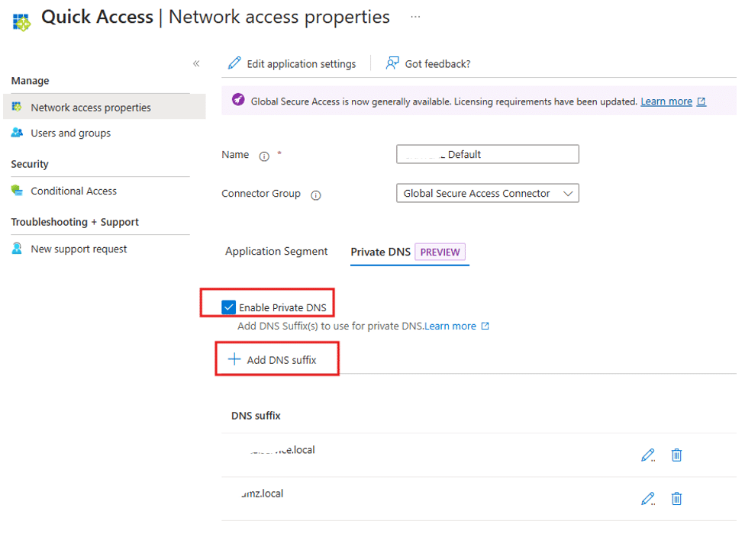Uncheck the Enable Private DNS checkbox
Image resolution: width=745 pixels, height=537 pixels.
point(228,307)
